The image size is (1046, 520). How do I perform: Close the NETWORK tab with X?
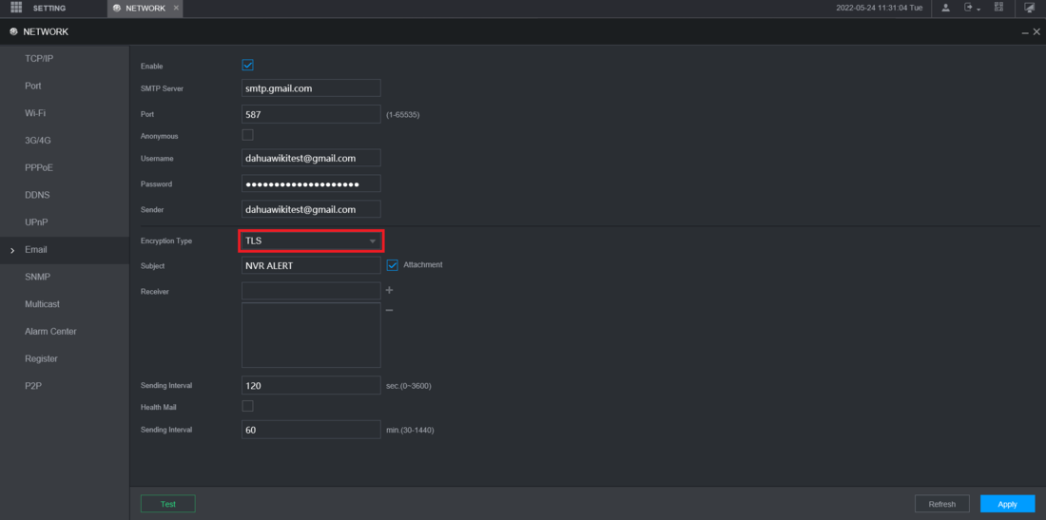pyautogui.click(x=177, y=8)
